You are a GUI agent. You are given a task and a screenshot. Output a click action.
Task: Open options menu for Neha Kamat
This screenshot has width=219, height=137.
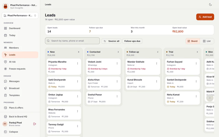click(196, 96)
